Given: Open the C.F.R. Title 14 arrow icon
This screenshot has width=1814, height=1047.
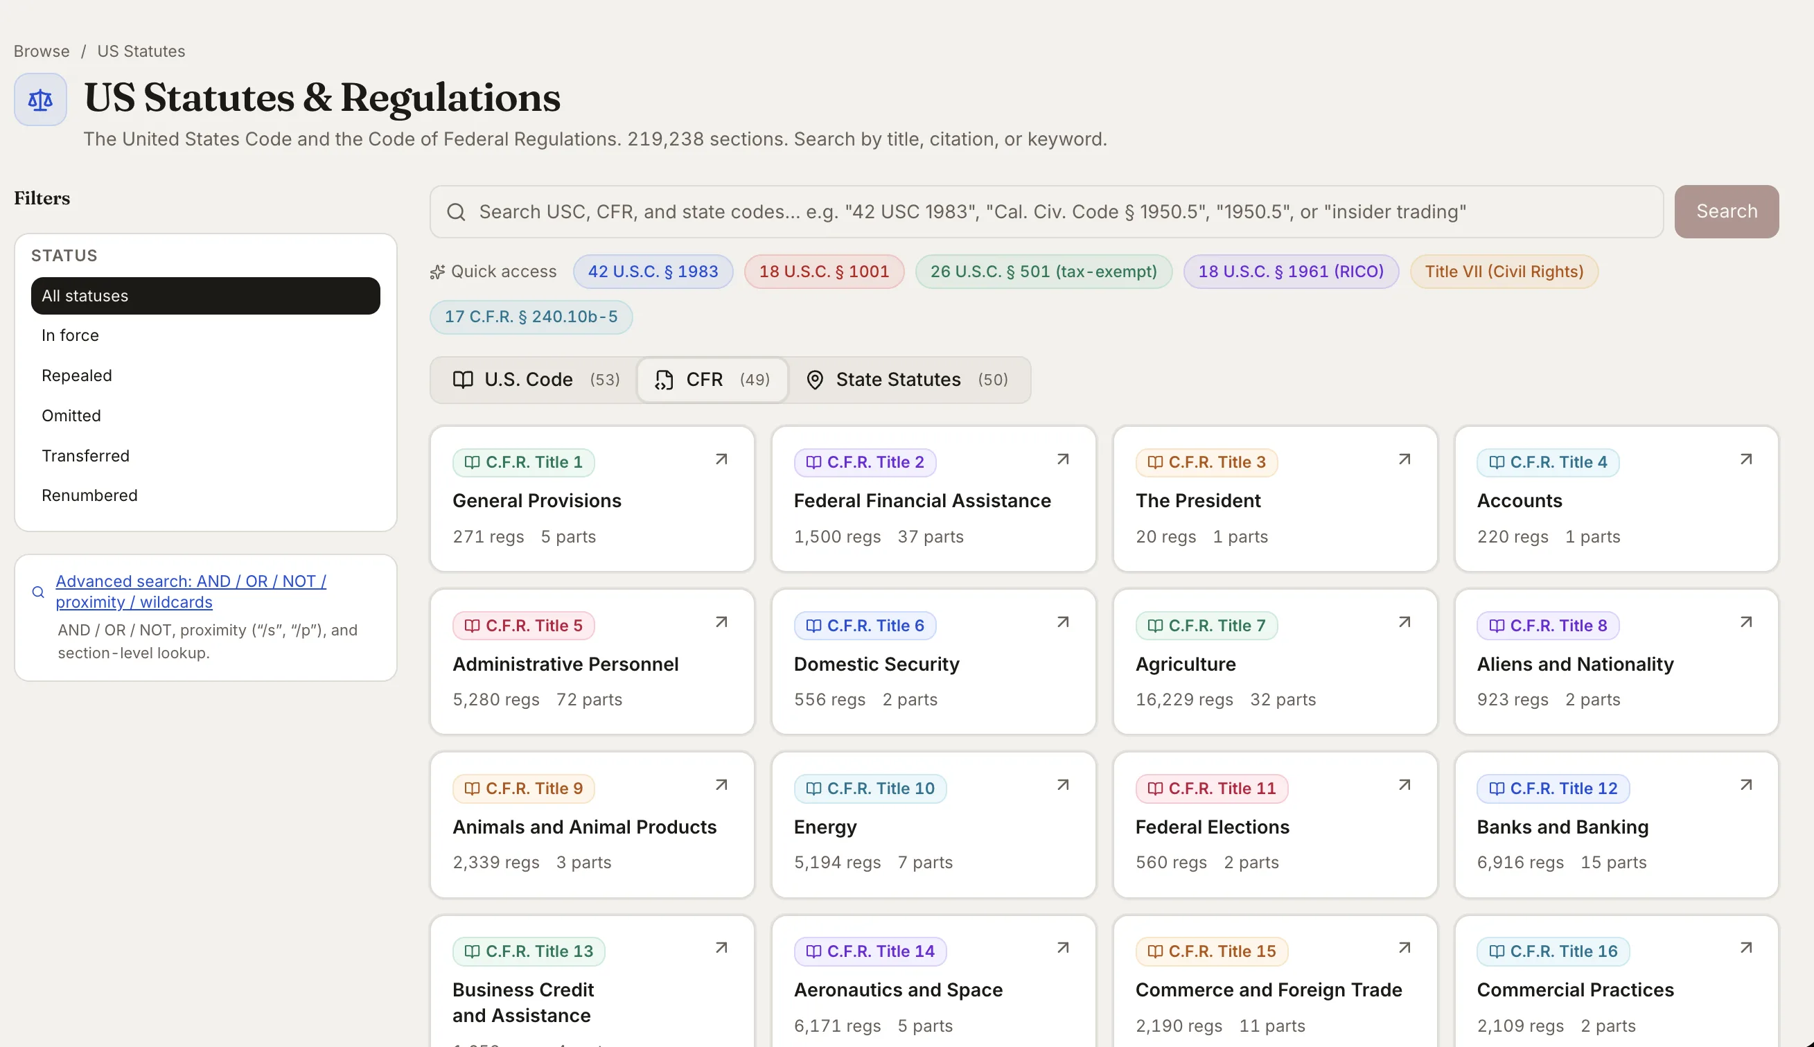Looking at the screenshot, I should coord(1063,948).
